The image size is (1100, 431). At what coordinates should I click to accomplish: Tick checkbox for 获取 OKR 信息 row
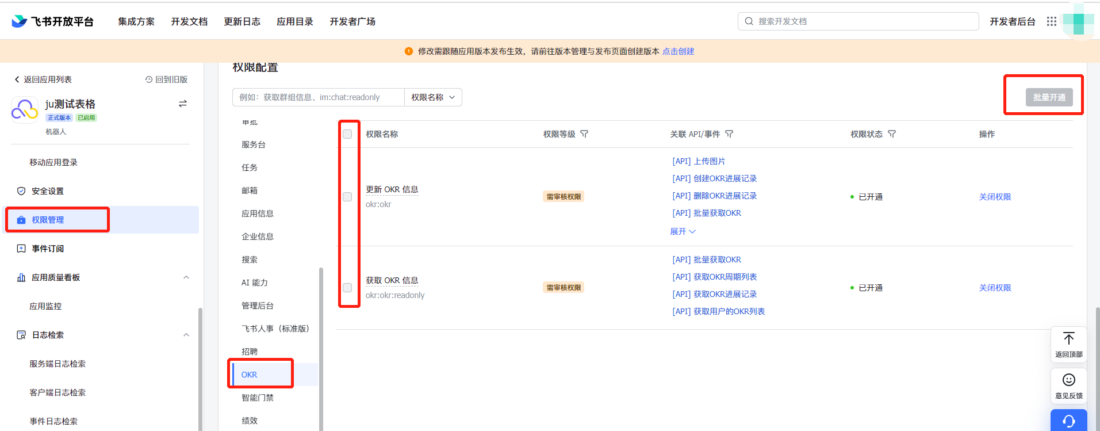(x=347, y=288)
